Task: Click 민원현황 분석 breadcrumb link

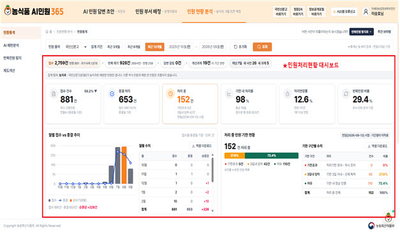Action: pos(64,32)
